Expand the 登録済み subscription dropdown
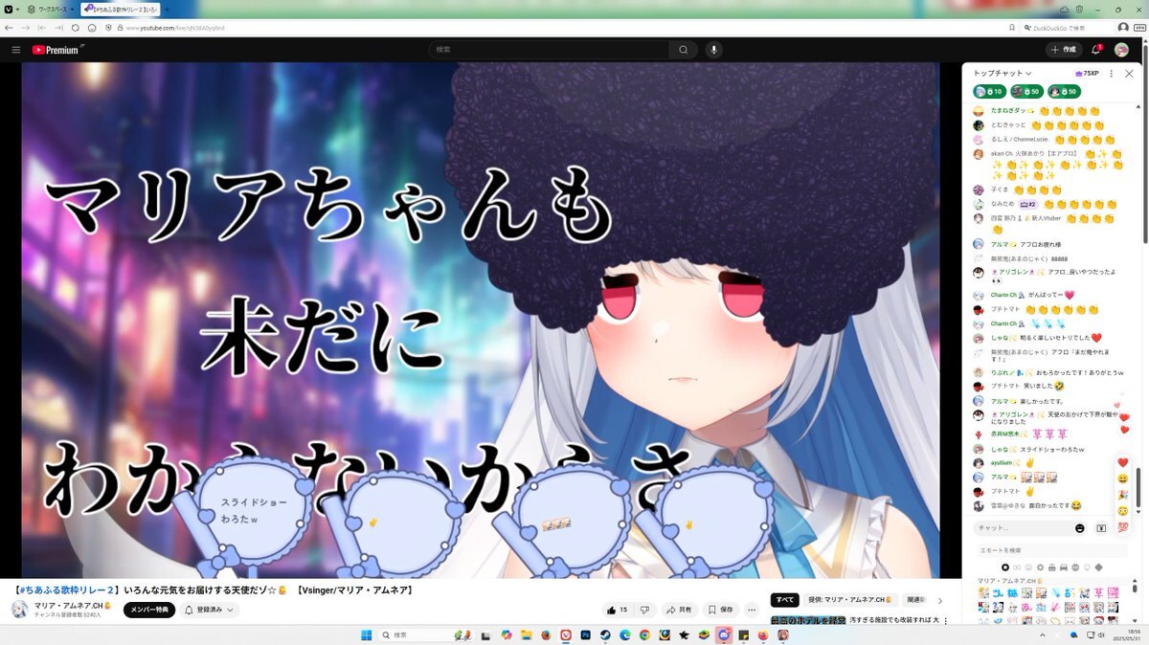 point(210,610)
